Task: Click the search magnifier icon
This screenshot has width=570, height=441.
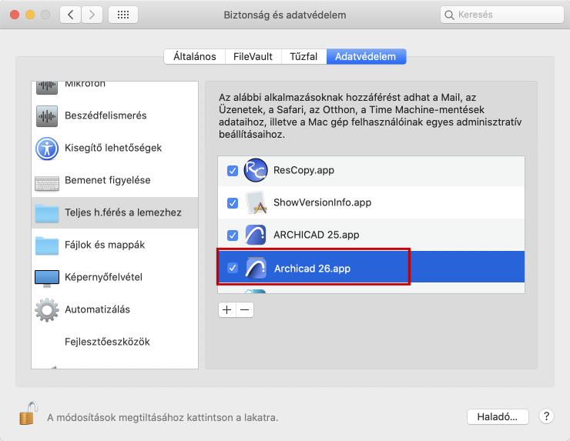Action: 449,15
